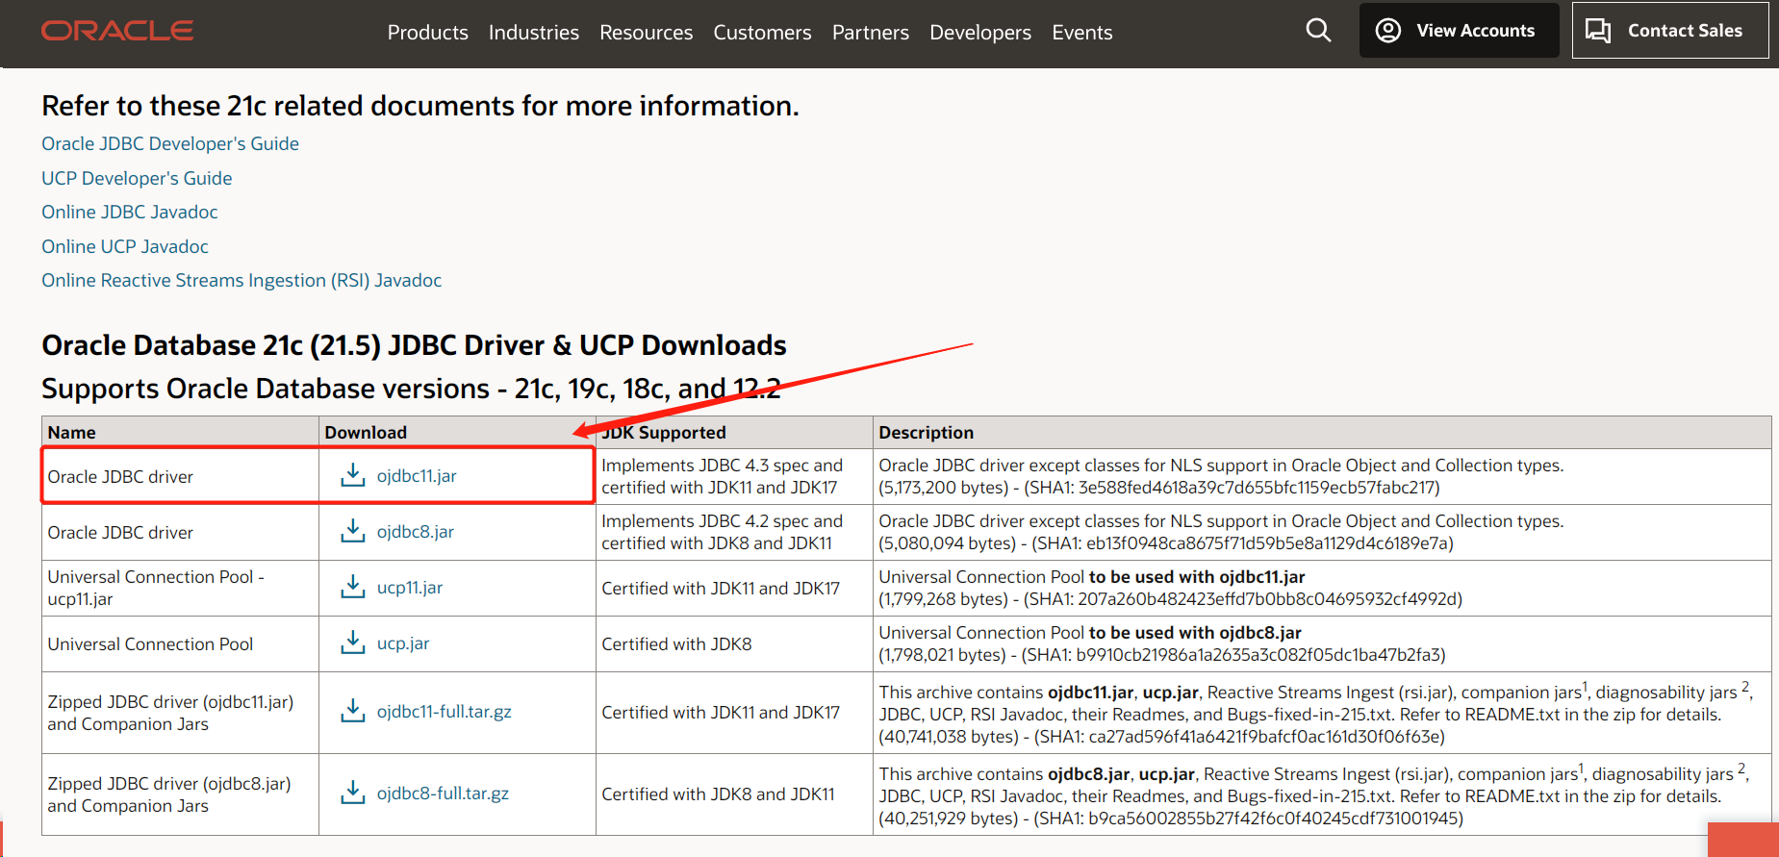Viewport: 1779px width, 857px height.
Task: Open Online JDBC Javadoc link
Action: [x=130, y=212]
